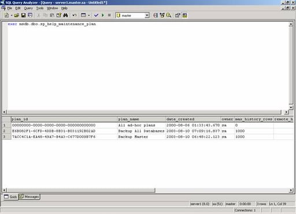
Task: Click the 'All ad-hoc plans' cell
Action: (142, 125)
